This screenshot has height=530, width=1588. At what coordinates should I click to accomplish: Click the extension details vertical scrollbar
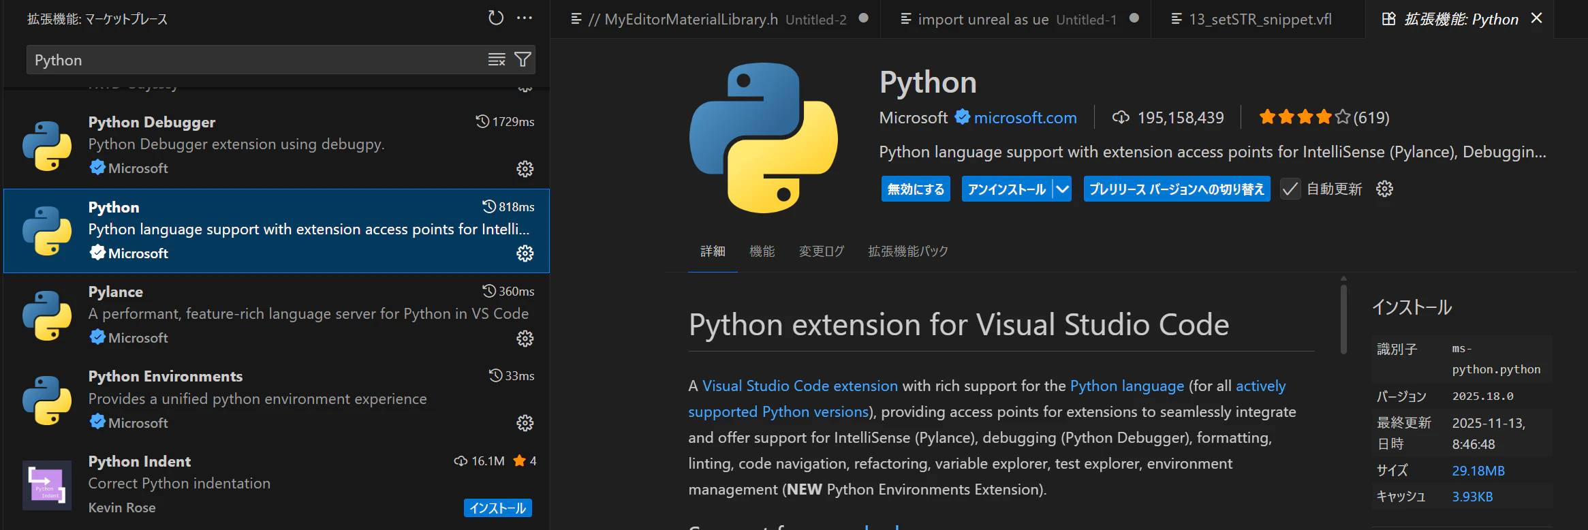1343,319
